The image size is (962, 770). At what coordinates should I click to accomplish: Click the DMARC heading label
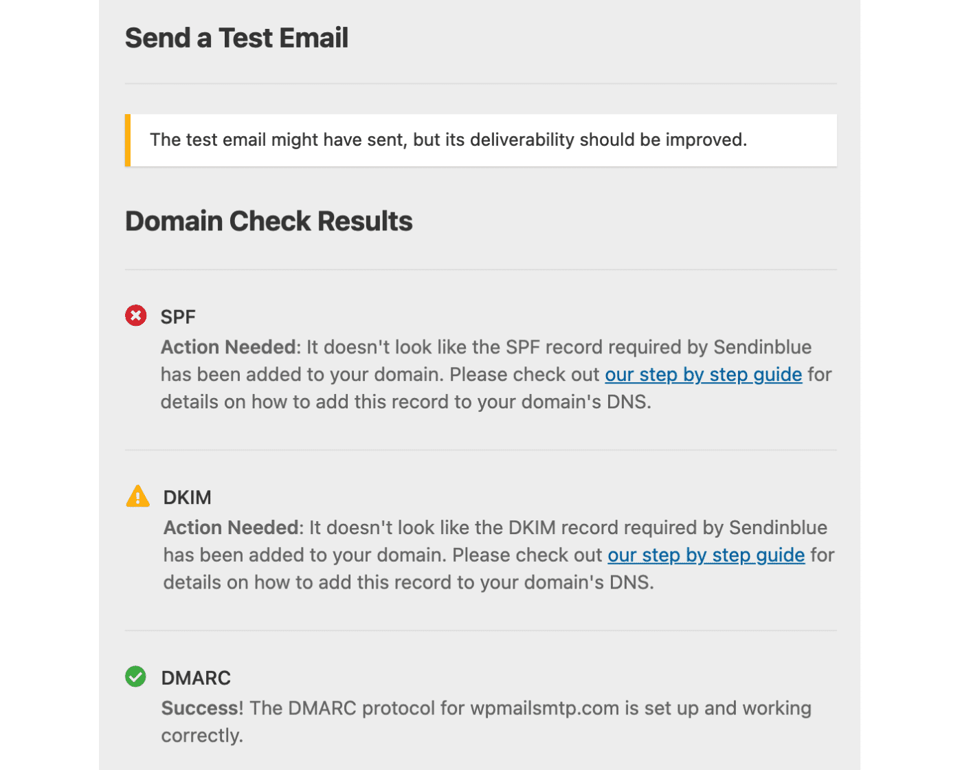click(x=196, y=679)
